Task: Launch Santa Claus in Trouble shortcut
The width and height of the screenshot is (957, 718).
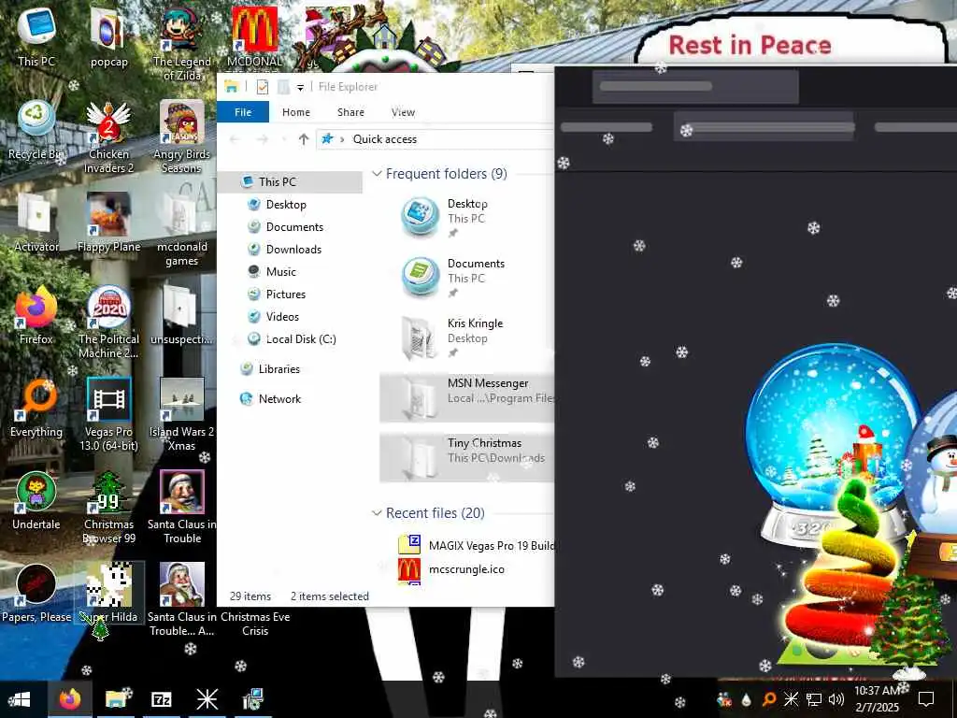Action: 182,508
